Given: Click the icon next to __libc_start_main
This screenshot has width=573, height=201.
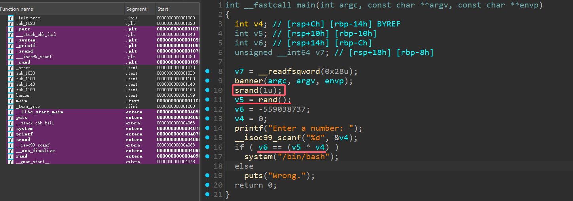Looking at the screenshot, I should point(11,112).
